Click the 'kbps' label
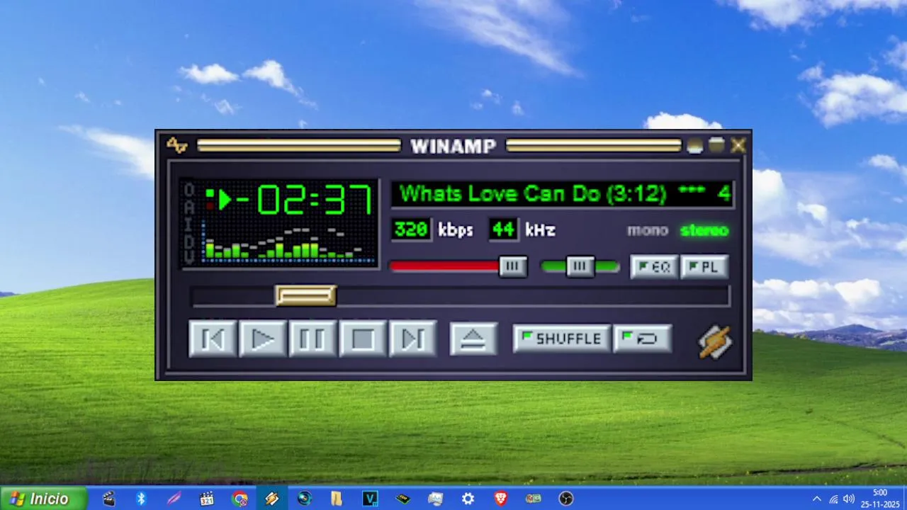Image resolution: width=907 pixels, height=510 pixels. pyautogui.click(x=455, y=230)
